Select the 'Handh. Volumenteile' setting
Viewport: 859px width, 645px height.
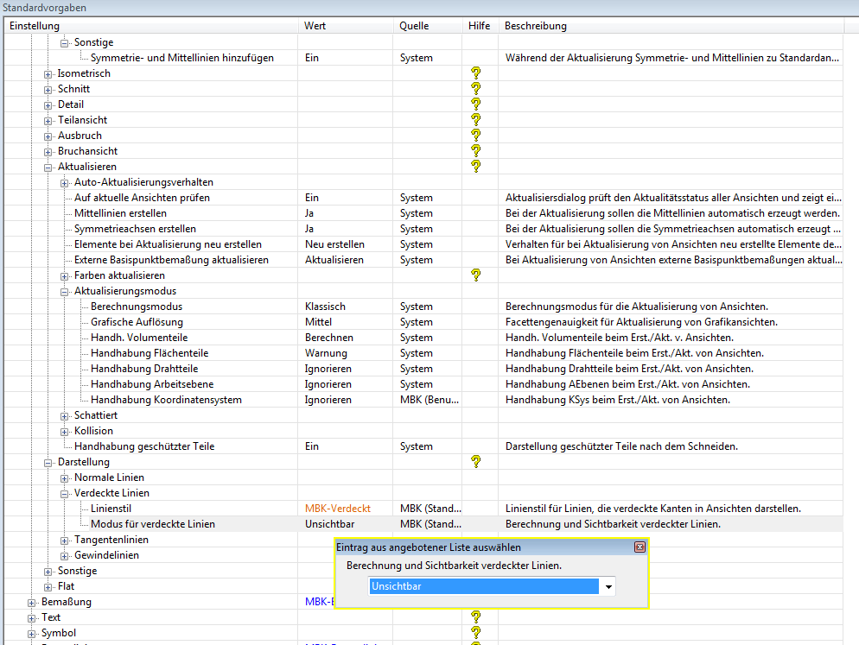(139, 338)
